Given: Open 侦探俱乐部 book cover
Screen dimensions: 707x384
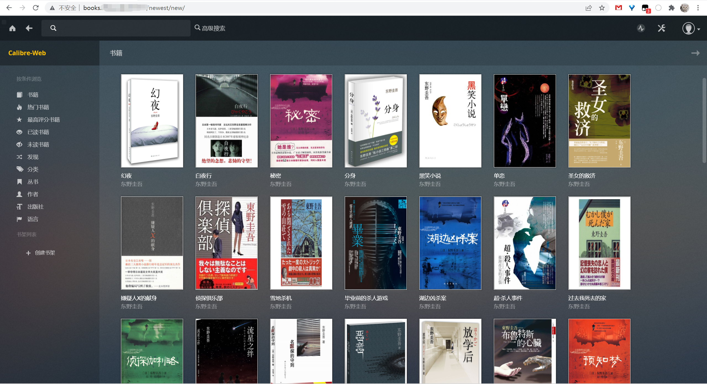Looking at the screenshot, I should click(227, 243).
